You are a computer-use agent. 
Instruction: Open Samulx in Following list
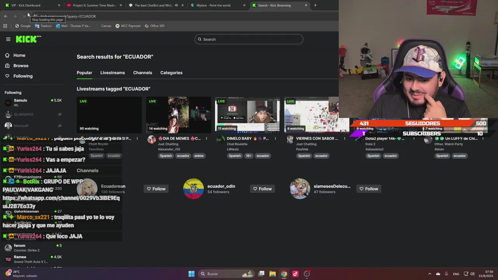coord(33,103)
